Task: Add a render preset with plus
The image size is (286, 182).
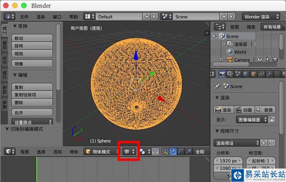Action: pyautogui.click(x=264, y=143)
